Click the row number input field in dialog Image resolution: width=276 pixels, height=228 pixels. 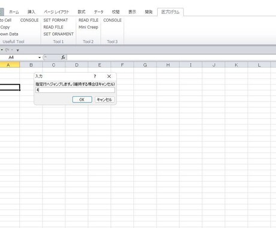coord(75,90)
